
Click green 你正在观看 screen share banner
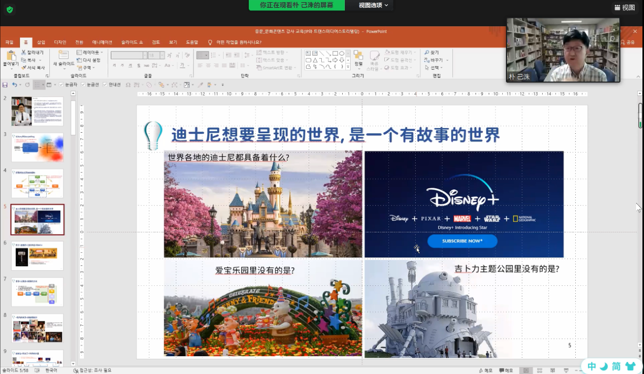pyautogui.click(x=297, y=5)
